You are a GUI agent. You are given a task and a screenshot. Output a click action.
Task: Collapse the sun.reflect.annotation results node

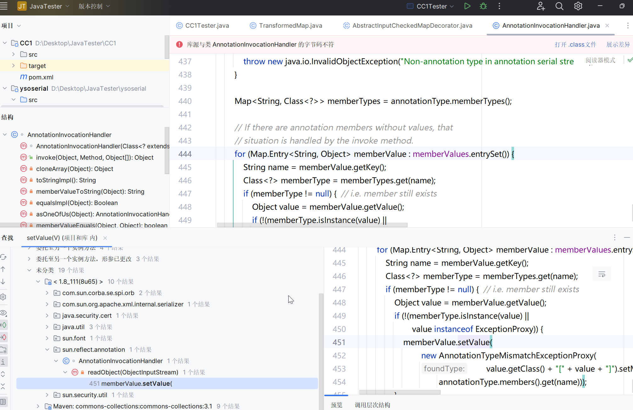tap(47, 350)
